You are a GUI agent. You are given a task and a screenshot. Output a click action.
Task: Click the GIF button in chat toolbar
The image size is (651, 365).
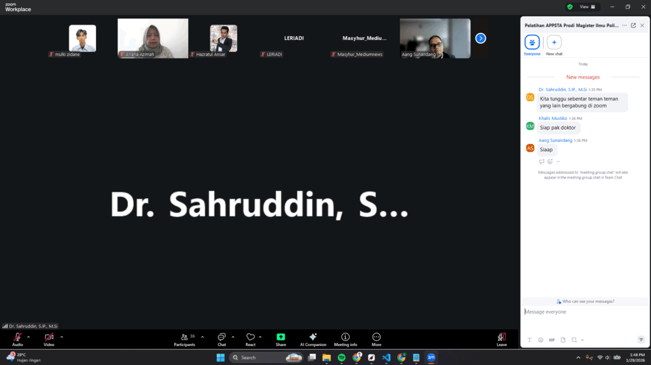[x=552, y=340]
